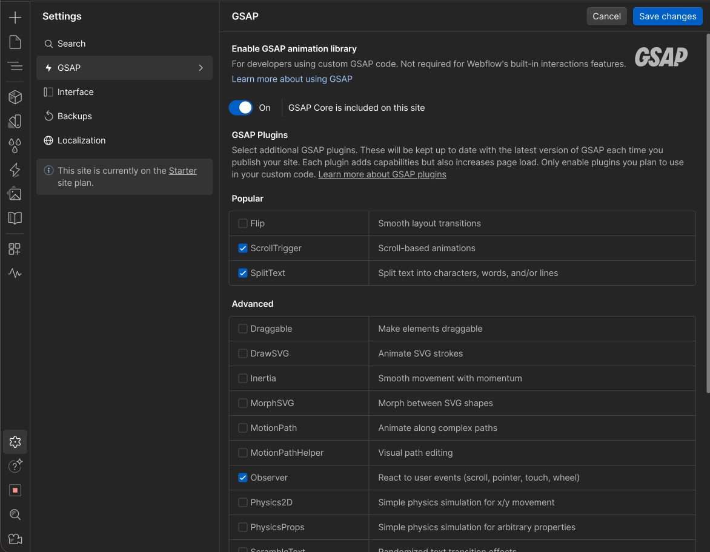Click the Smooth movement with momentum text
Screen dimensions: 710x552
(450, 378)
